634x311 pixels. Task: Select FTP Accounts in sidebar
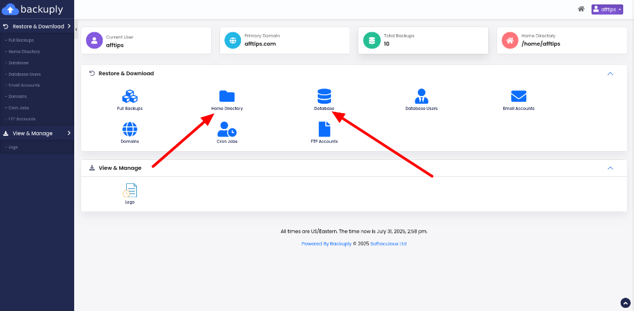[x=20, y=119]
